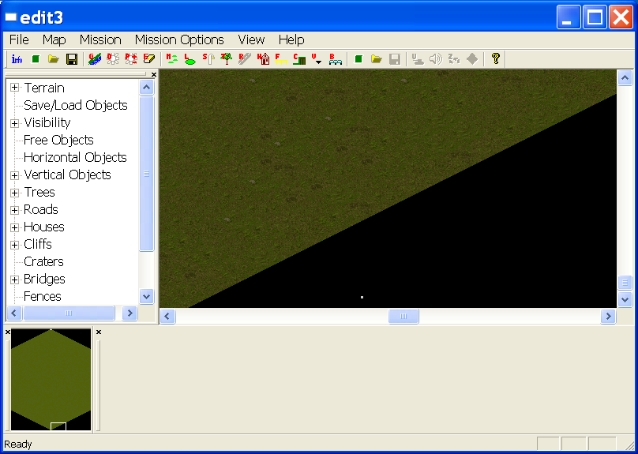Viewport: 638px width, 454px height.
Task: Click the Info toolbar icon
Action: (x=17, y=59)
